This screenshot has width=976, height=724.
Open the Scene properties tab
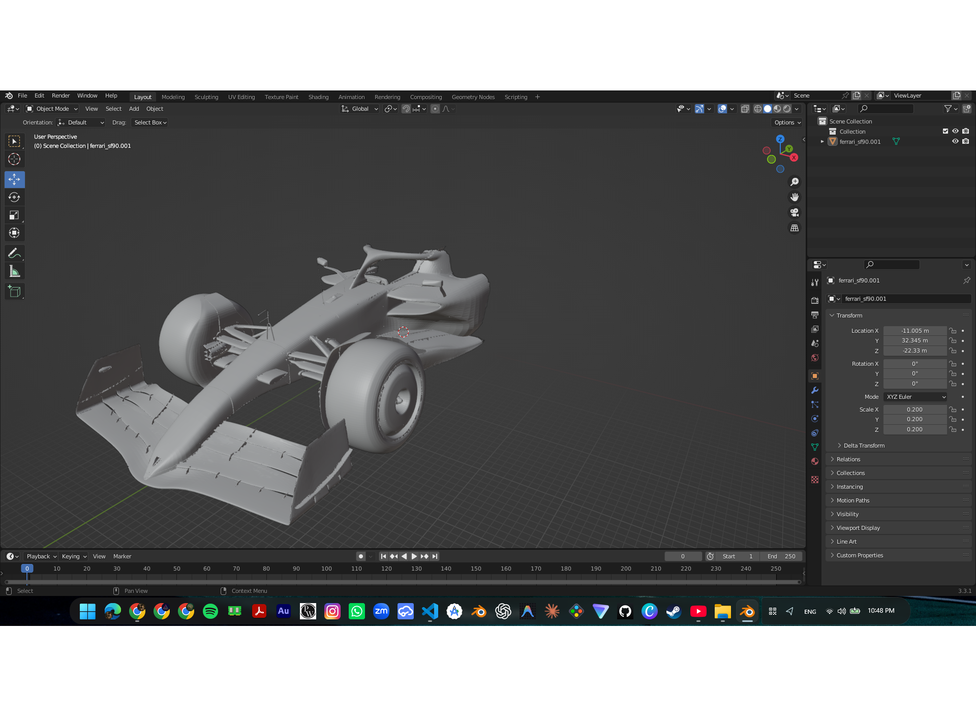click(815, 343)
